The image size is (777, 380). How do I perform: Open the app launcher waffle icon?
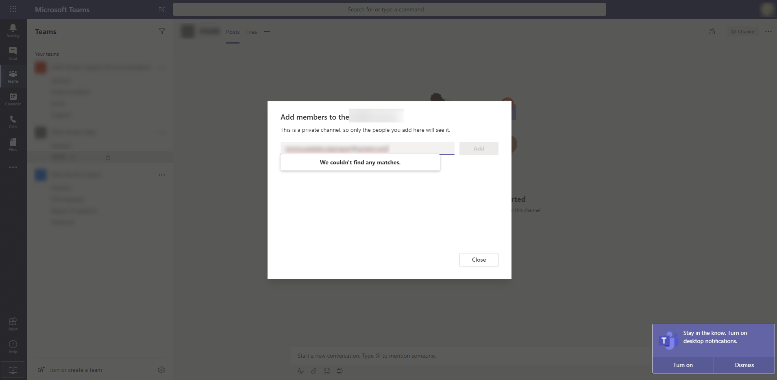click(x=13, y=9)
